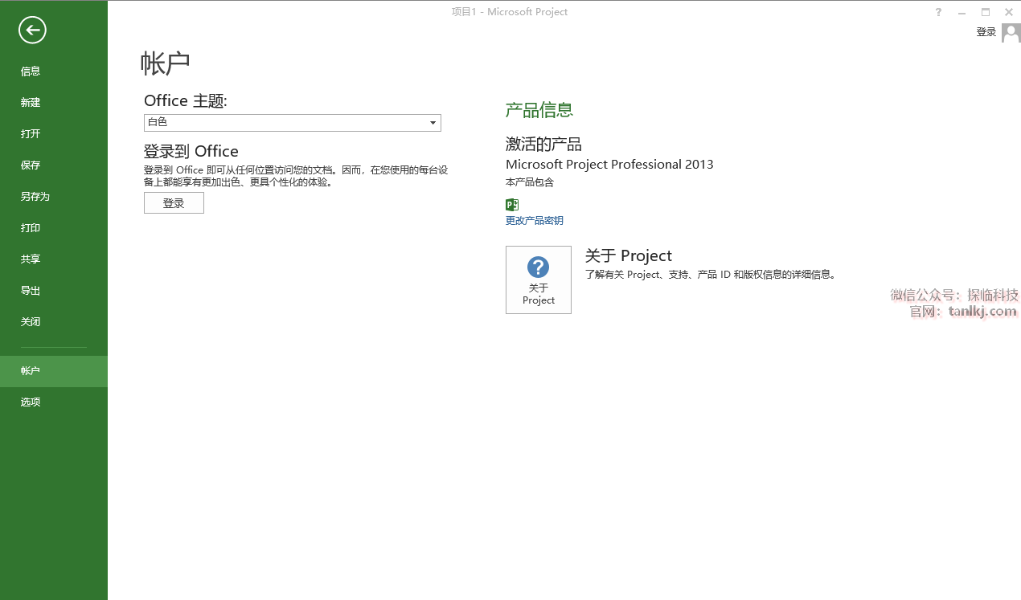1021x600 pixels.
Task: Click 关闭 in the left menu
Action: (54, 321)
